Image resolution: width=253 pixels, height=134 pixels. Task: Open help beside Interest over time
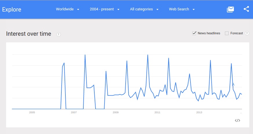(58, 35)
